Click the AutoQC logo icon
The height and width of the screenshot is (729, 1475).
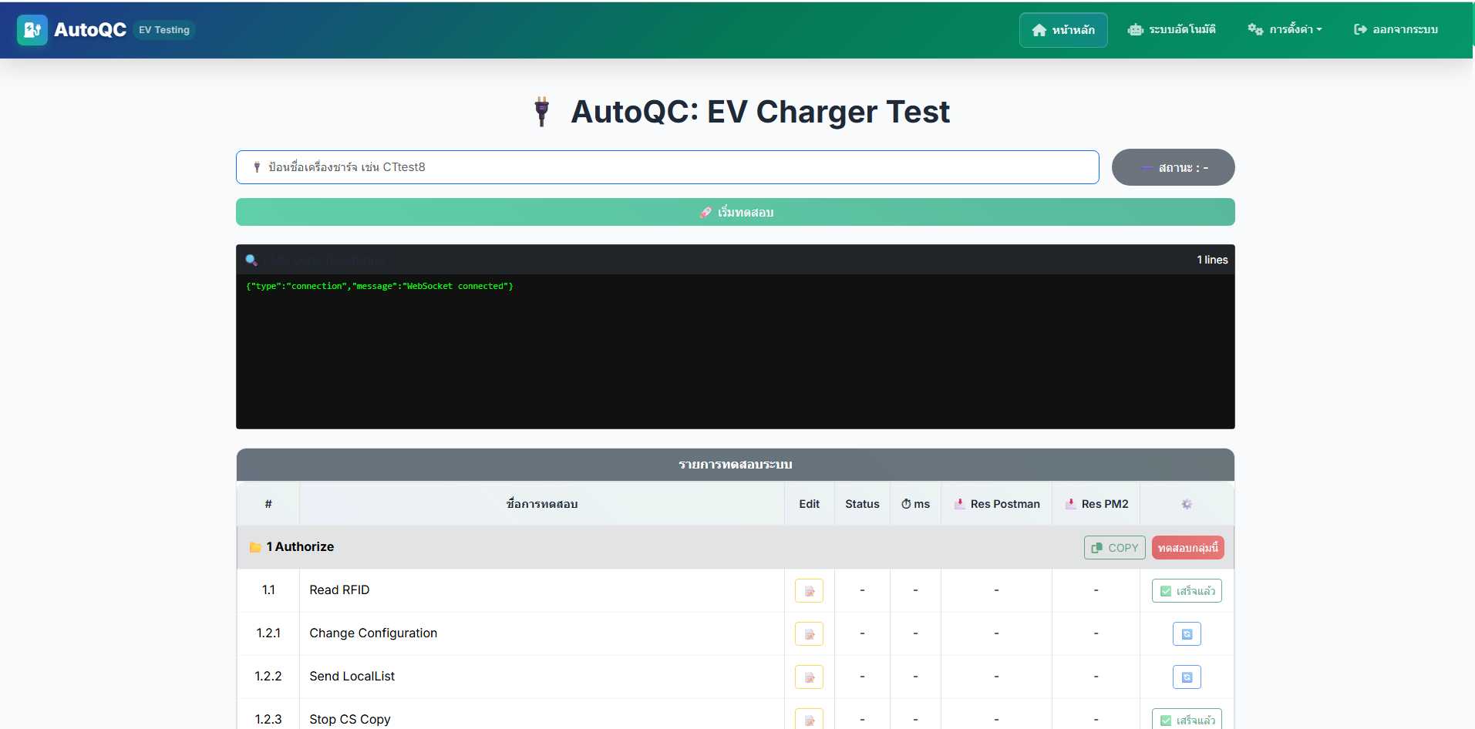pyautogui.click(x=32, y=30)
